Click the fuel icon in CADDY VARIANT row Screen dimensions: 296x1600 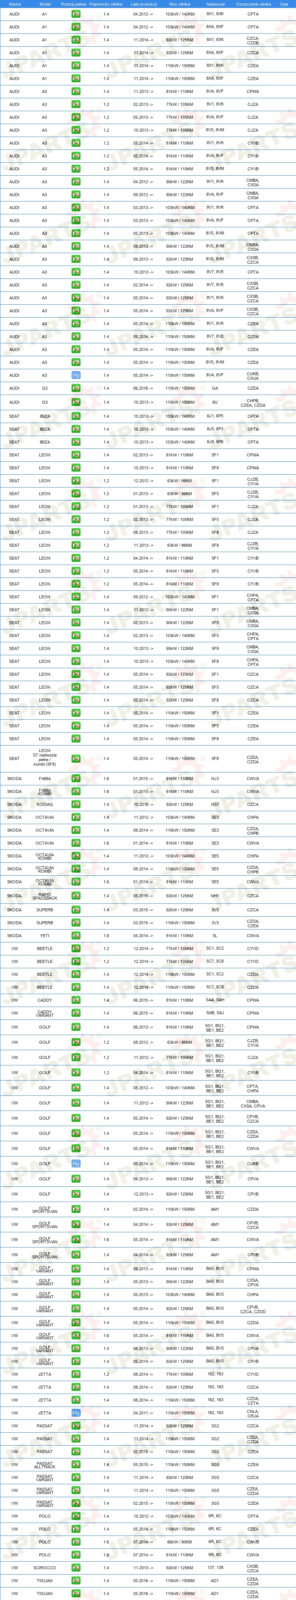coord(76,1013)
